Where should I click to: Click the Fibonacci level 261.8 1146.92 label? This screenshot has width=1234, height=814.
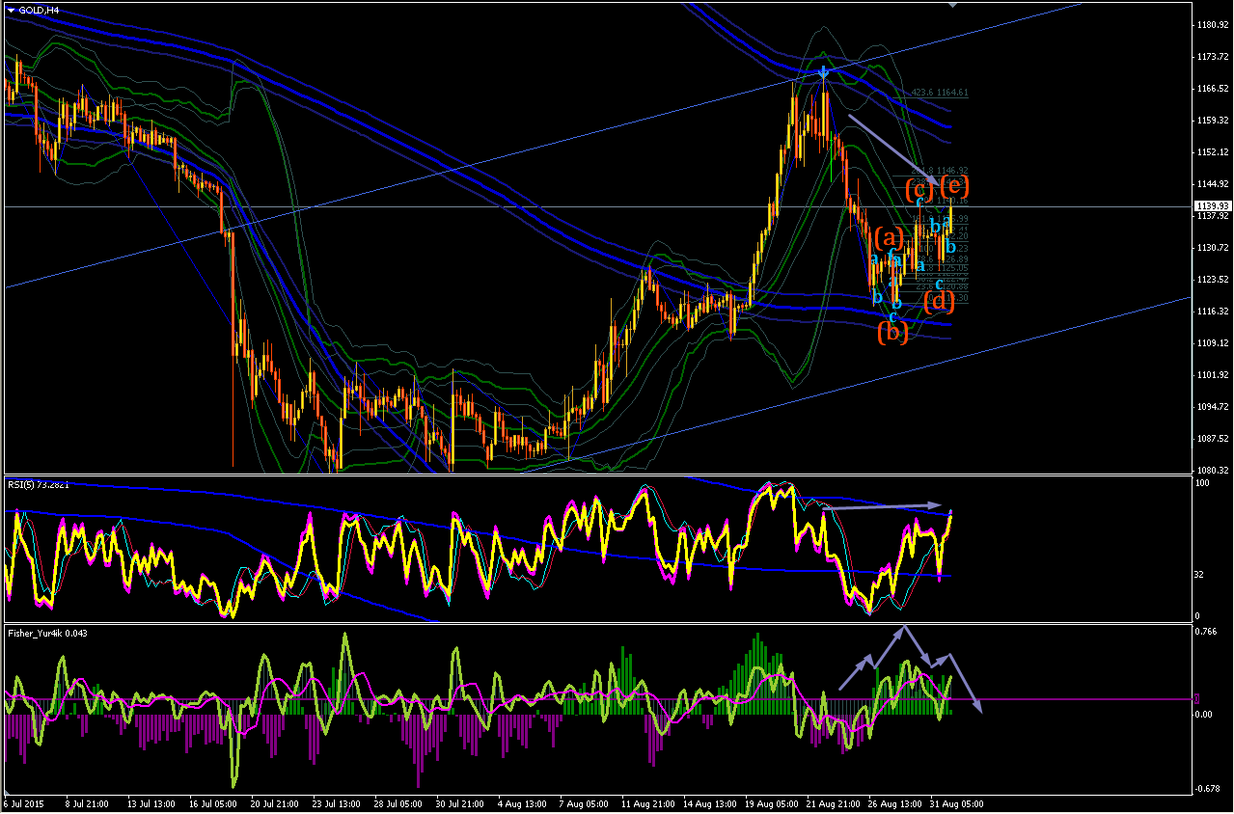tap(940, 170)
